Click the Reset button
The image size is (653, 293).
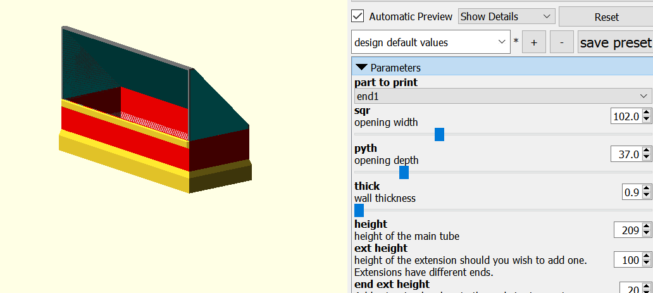[x=606, y=17]
